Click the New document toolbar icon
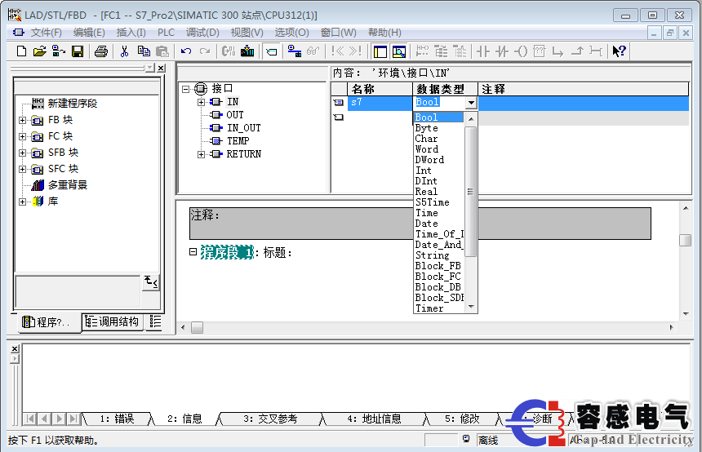Screen dimensions: 702x452 (21, 51)
